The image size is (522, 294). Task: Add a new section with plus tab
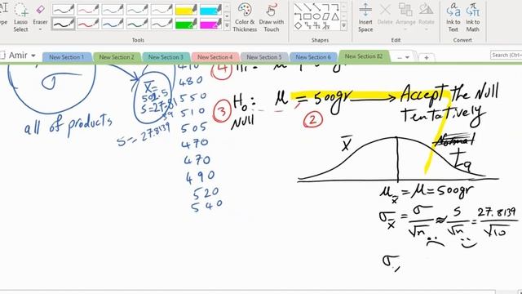[x=426, y=57]
